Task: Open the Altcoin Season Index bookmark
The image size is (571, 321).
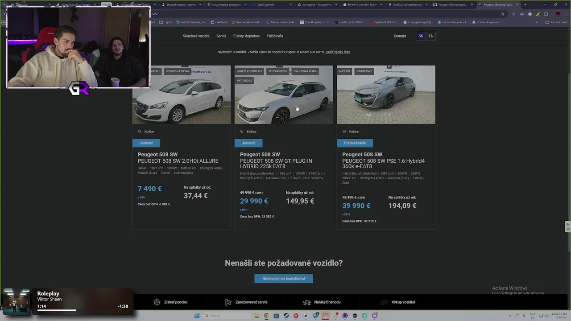Action: click(281, 22)
